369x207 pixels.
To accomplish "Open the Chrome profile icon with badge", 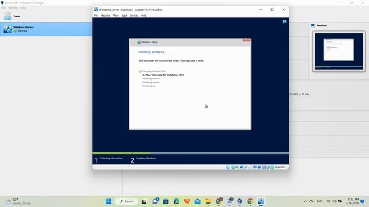I will 219,201.
